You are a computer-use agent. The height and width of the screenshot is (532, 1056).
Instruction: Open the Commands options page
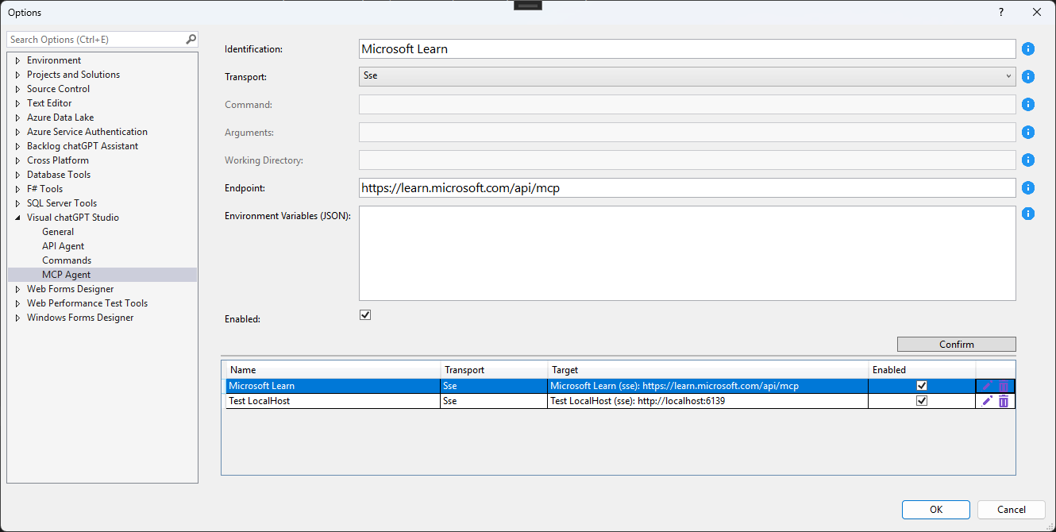67,260
